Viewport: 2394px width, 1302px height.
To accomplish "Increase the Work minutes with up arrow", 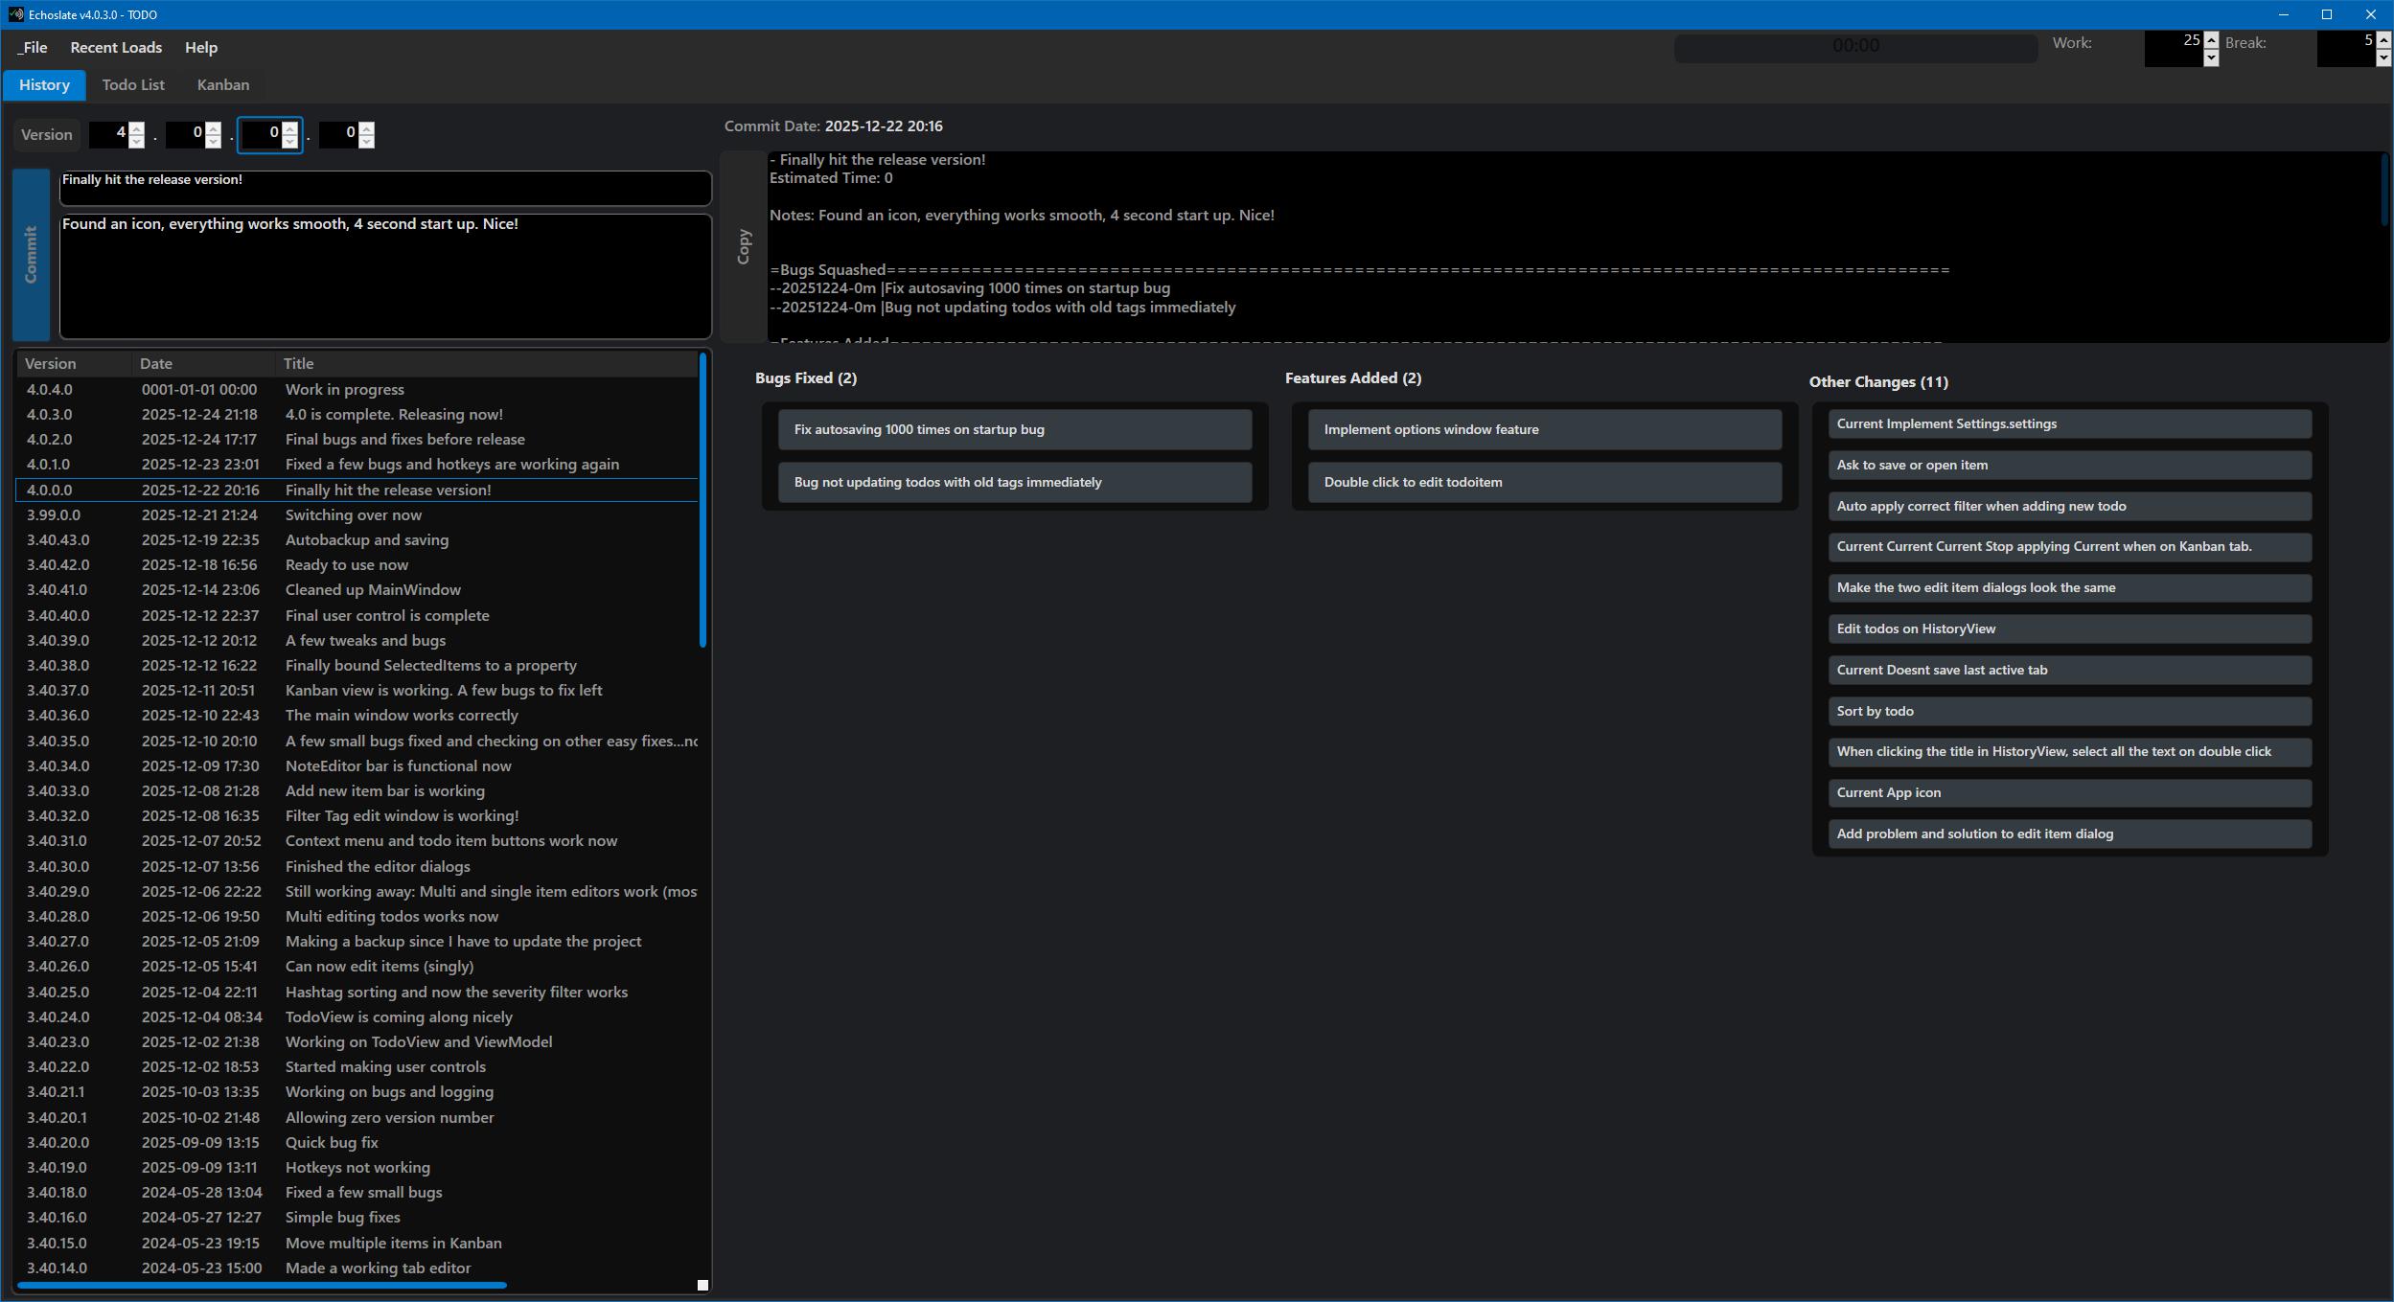I will pyautogui.click(x=2211, y=39).
